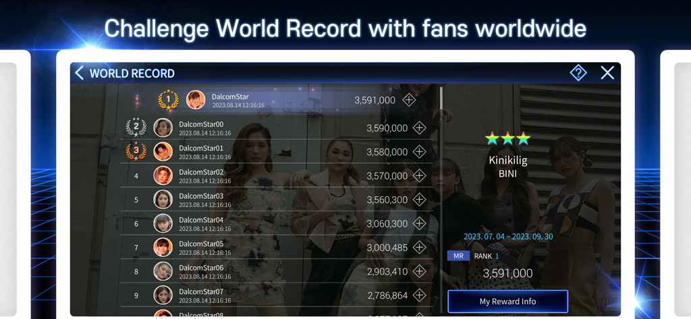691x319 pixels.
Task: Select the DalcomStar02 username
Action: pyautogui.click(x=201, y=172)
